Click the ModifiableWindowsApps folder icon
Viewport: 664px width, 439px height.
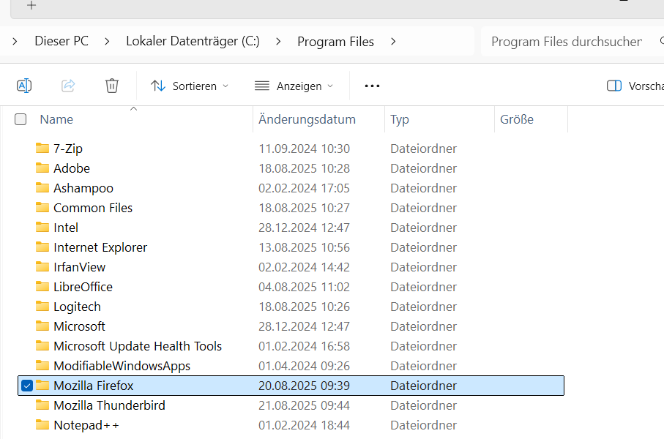[x=42, y=365]
